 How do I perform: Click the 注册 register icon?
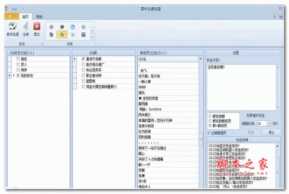(26, 26)
